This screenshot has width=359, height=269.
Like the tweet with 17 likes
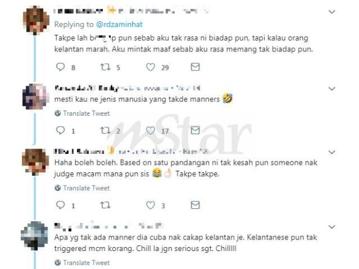tap(151, 130)
